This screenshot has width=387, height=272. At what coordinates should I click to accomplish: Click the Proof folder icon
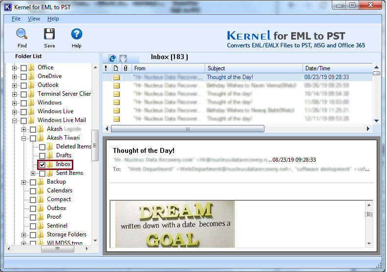tap(41, 217)
